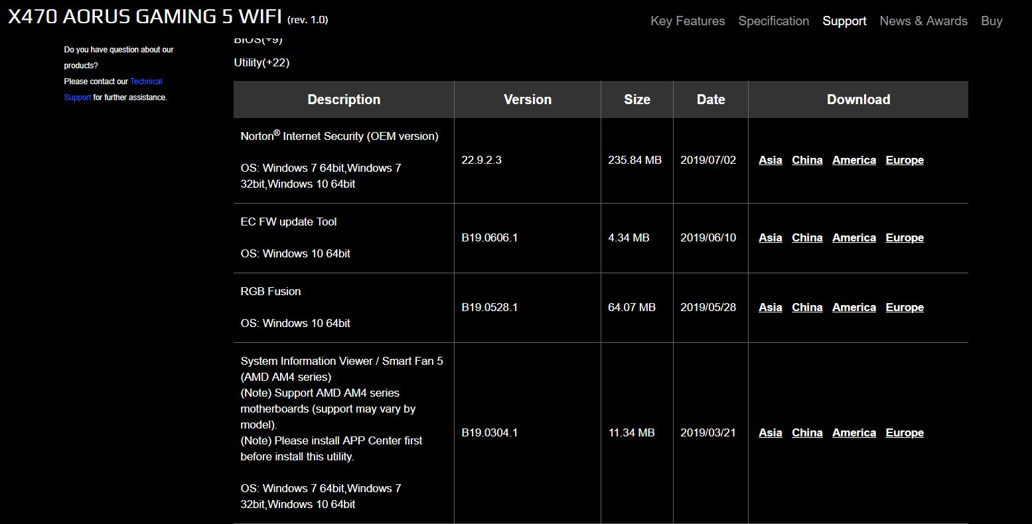The width and height of the screenshot is (1032, 524).
Task: Download Norton Internet Security from Europe
Action: point(905,160)
